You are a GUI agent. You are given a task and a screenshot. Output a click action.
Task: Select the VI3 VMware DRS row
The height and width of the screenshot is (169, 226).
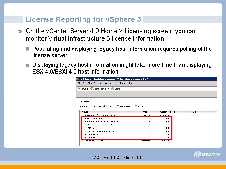[126, 134]
